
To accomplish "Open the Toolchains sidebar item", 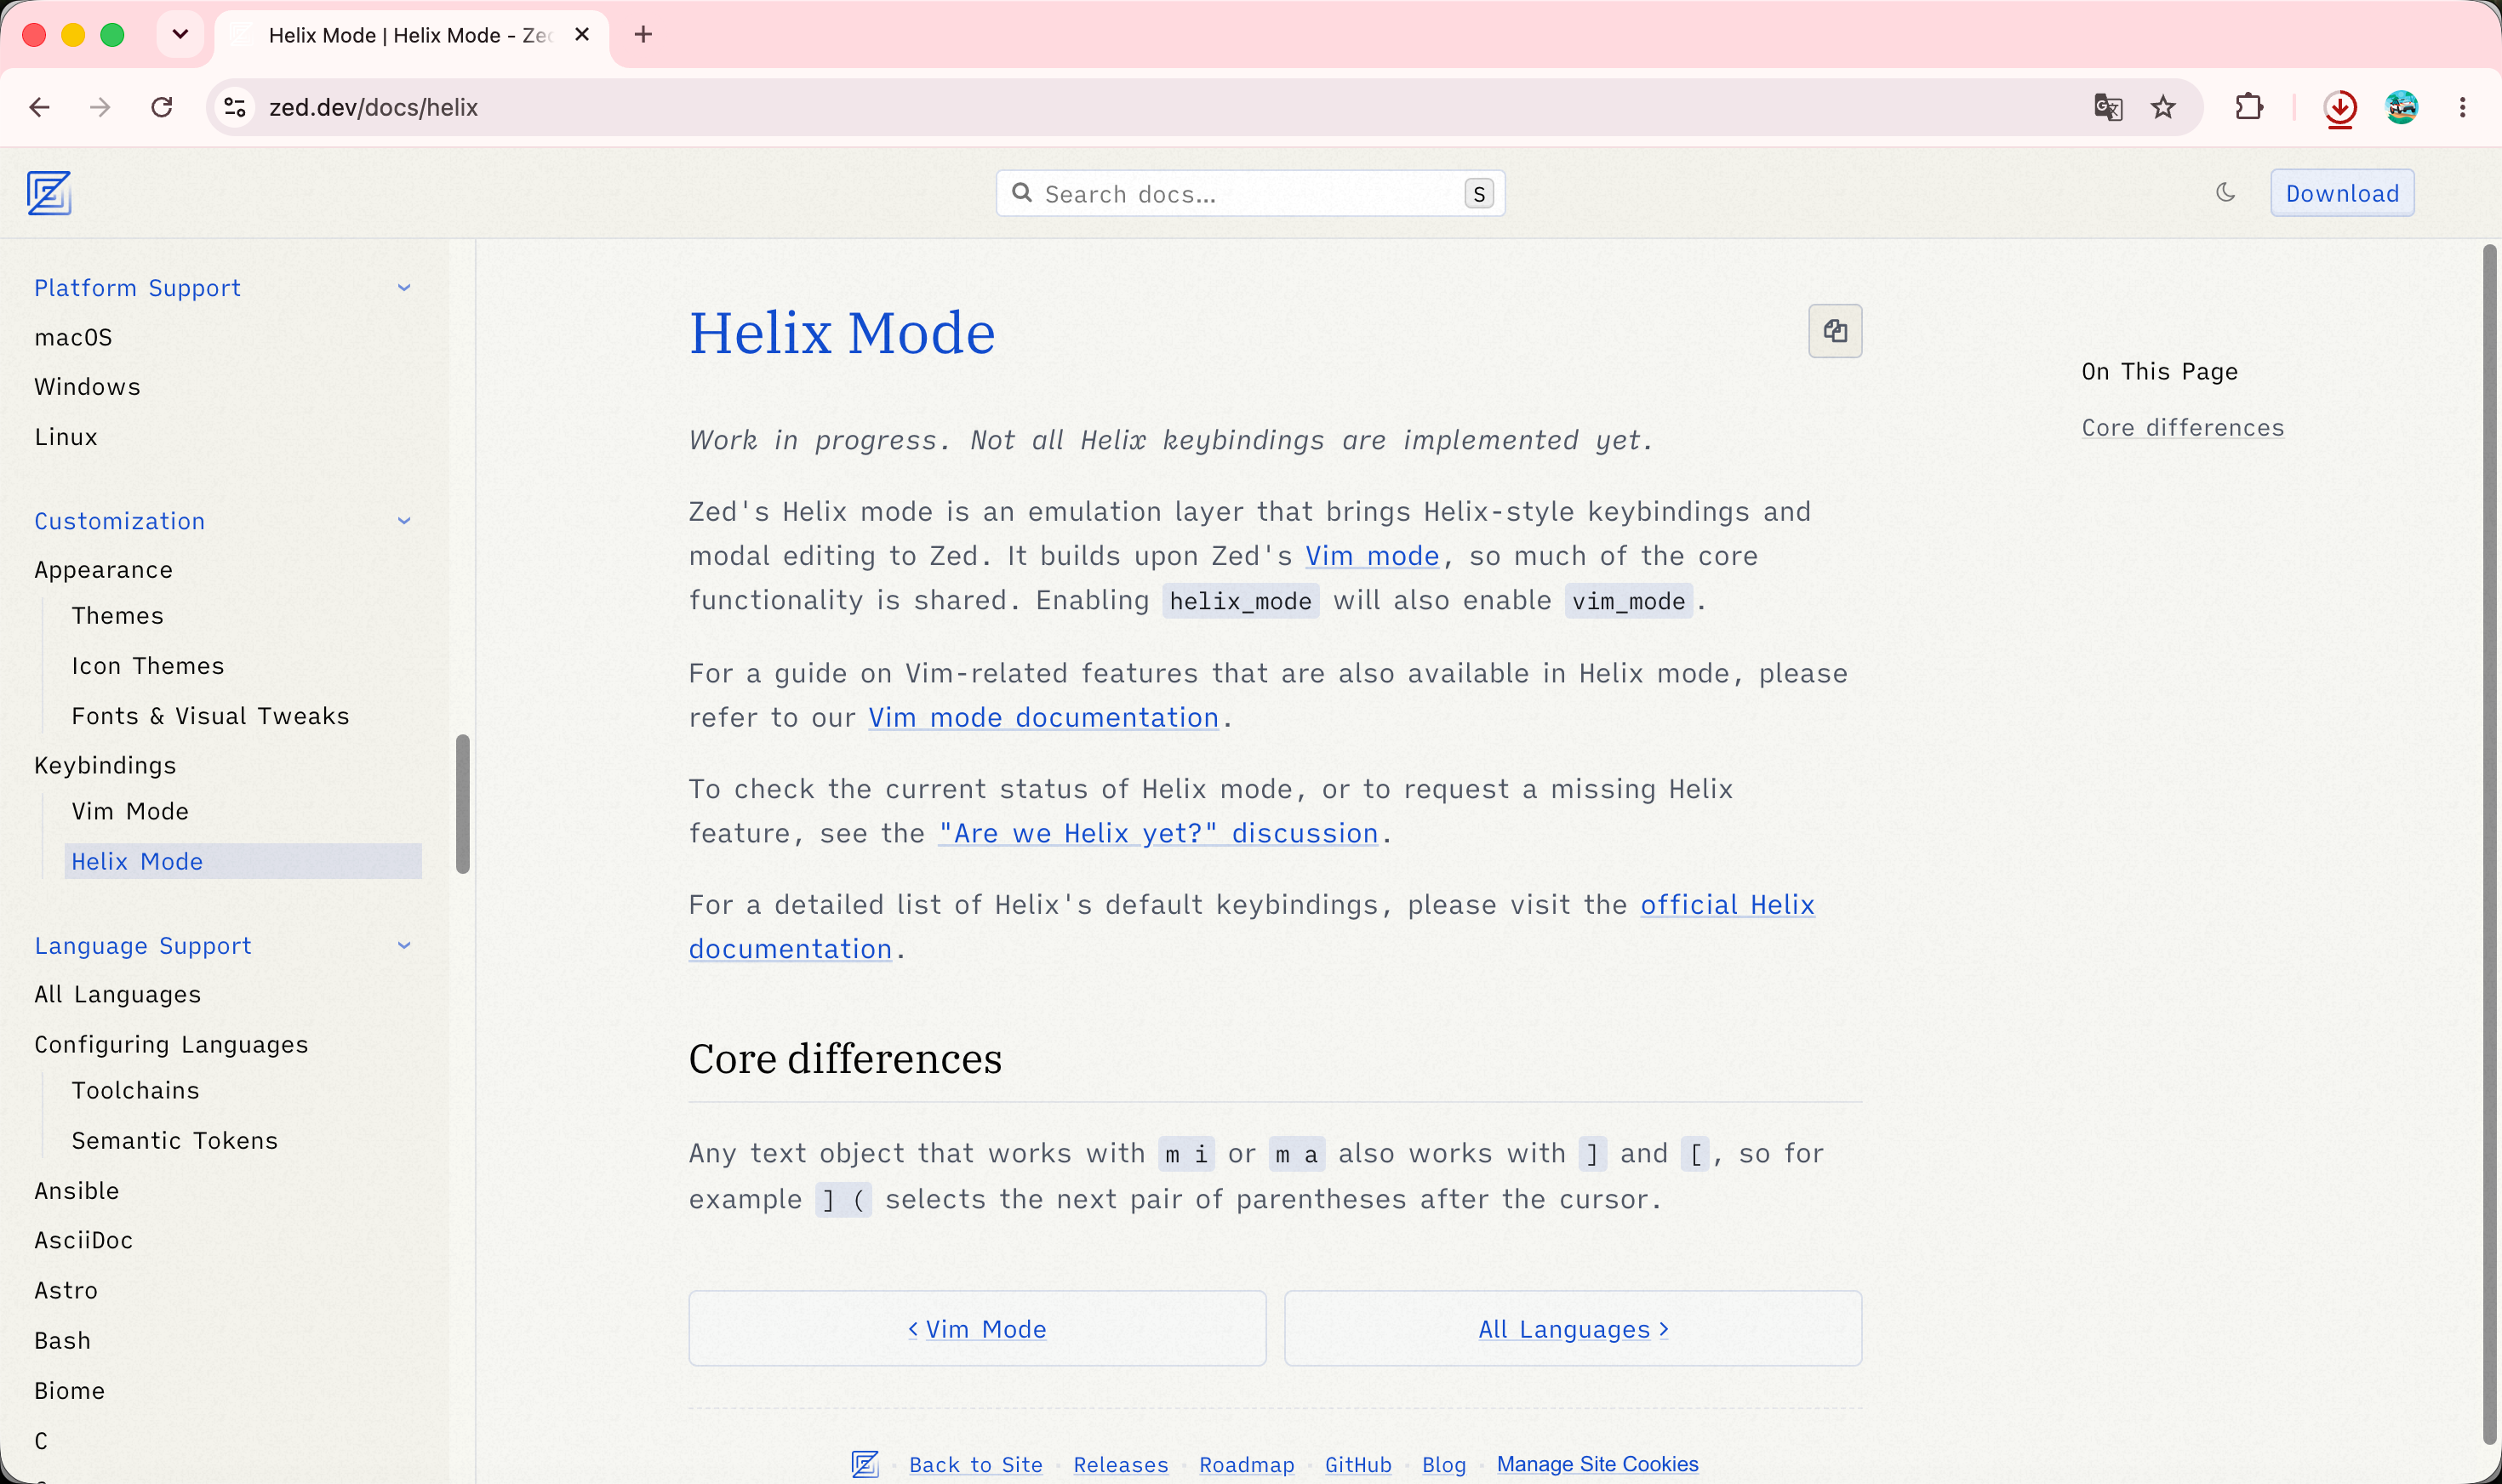I will (135, 1091).
